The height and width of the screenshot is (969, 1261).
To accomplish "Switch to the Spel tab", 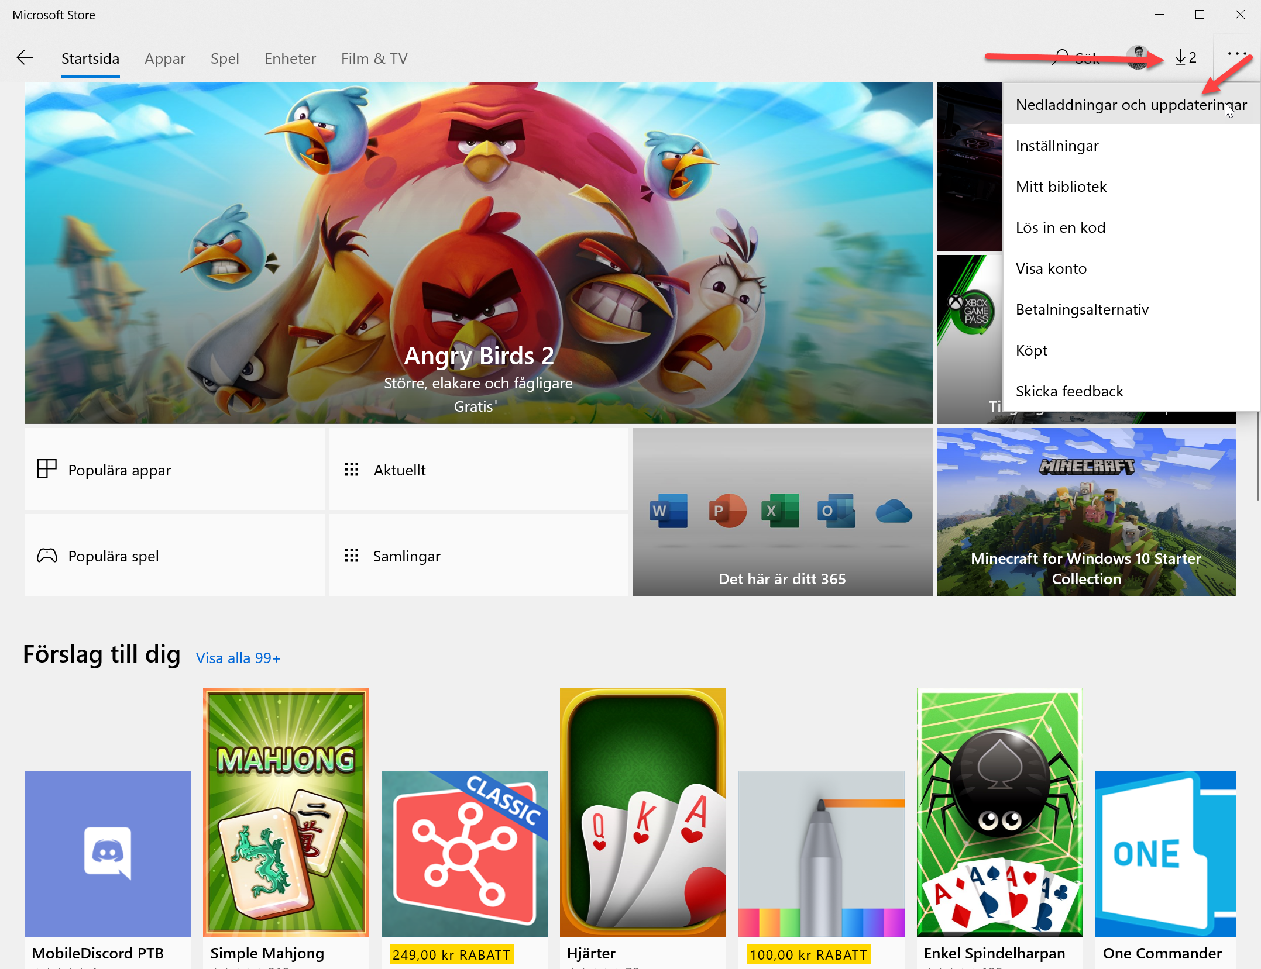I will pos(225,58).
